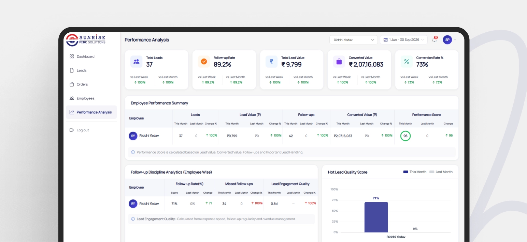Click Riddhi Yadav in Follow-up Discipline table

coord(149,204)
